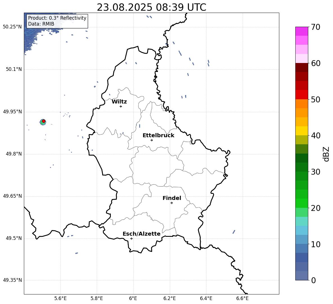The width and height of the screenshot is (333, 304).
Task: Select the Wiltz city label
Action: click(119, 102)
